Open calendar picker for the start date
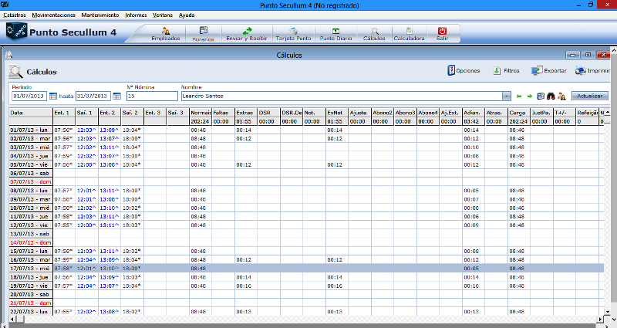 52,96
